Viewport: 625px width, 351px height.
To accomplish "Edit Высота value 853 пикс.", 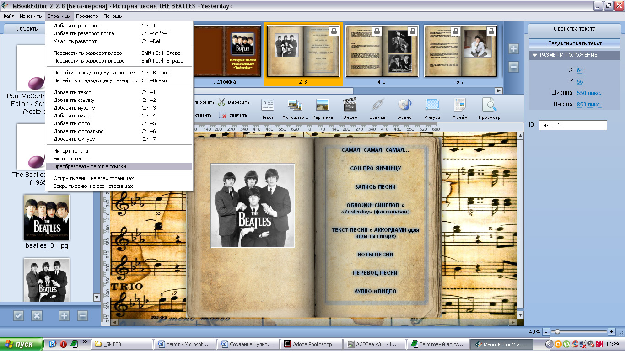I will coord(589,105).
